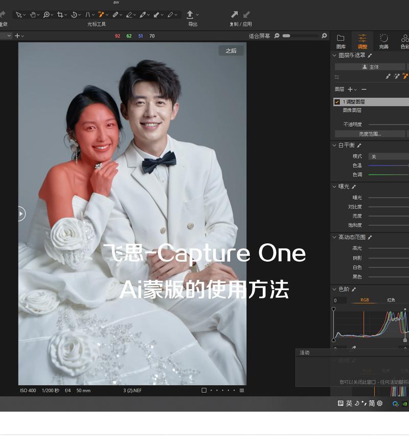This screenshot has width=409, height=436.
Task: Click 适合屏幕 fit-to-screen label
Action: click(x=259, y=36)
